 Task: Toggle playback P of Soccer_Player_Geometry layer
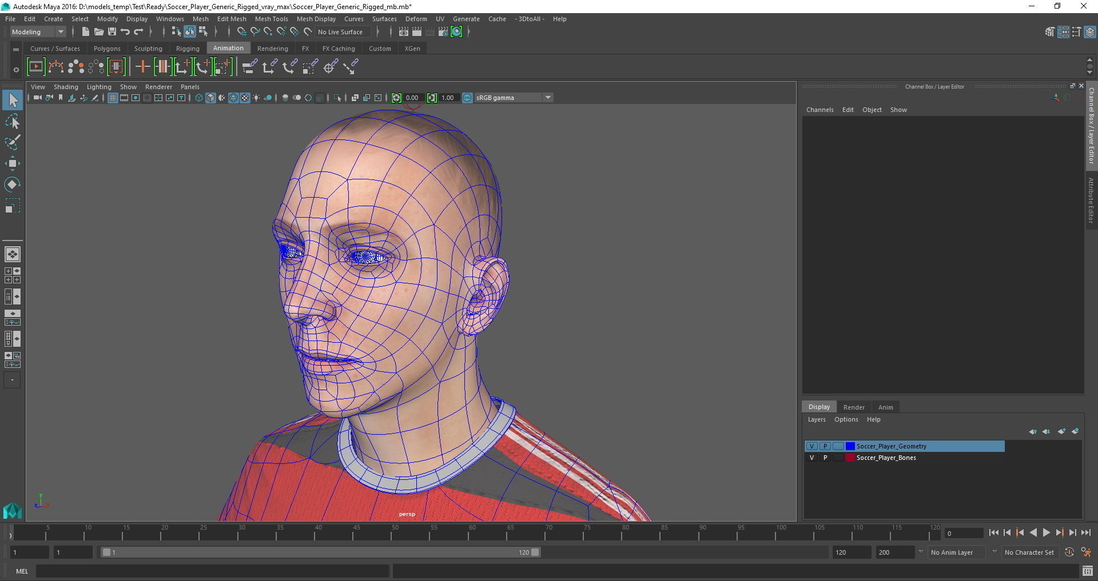(825, 446)
